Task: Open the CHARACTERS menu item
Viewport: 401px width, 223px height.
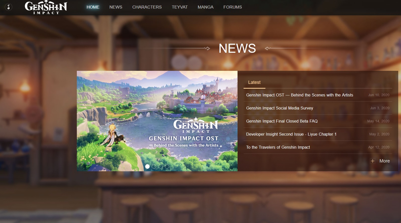Action: pos(147,7)
